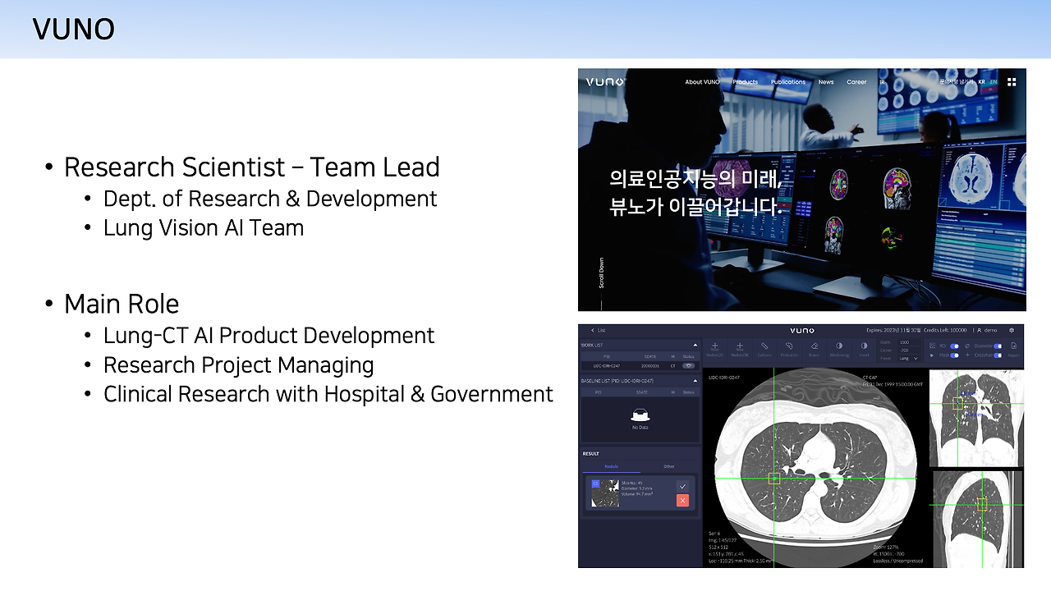Toggle the ROI switch
Viewport: 1051px width, 591px height.
tap(954, 346)
